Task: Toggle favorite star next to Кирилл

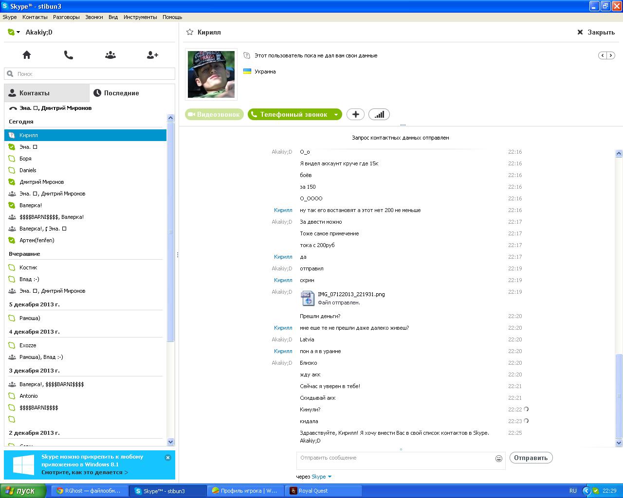Action: pos(190,32)
